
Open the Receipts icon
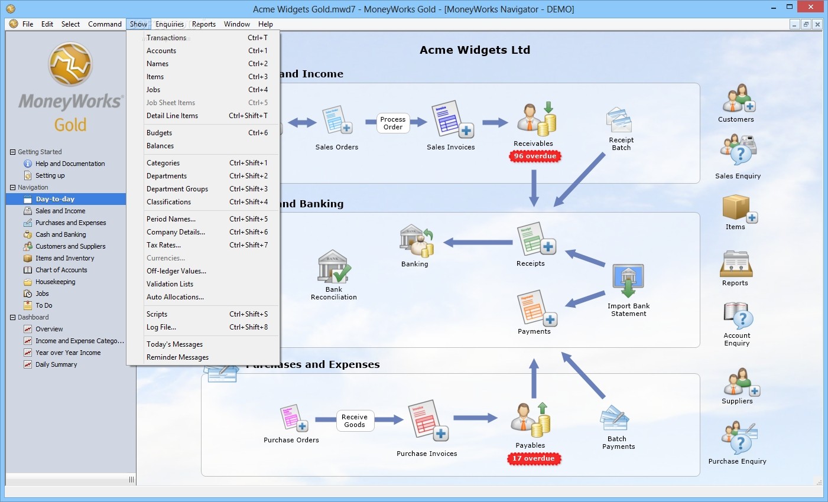[535, 239]
